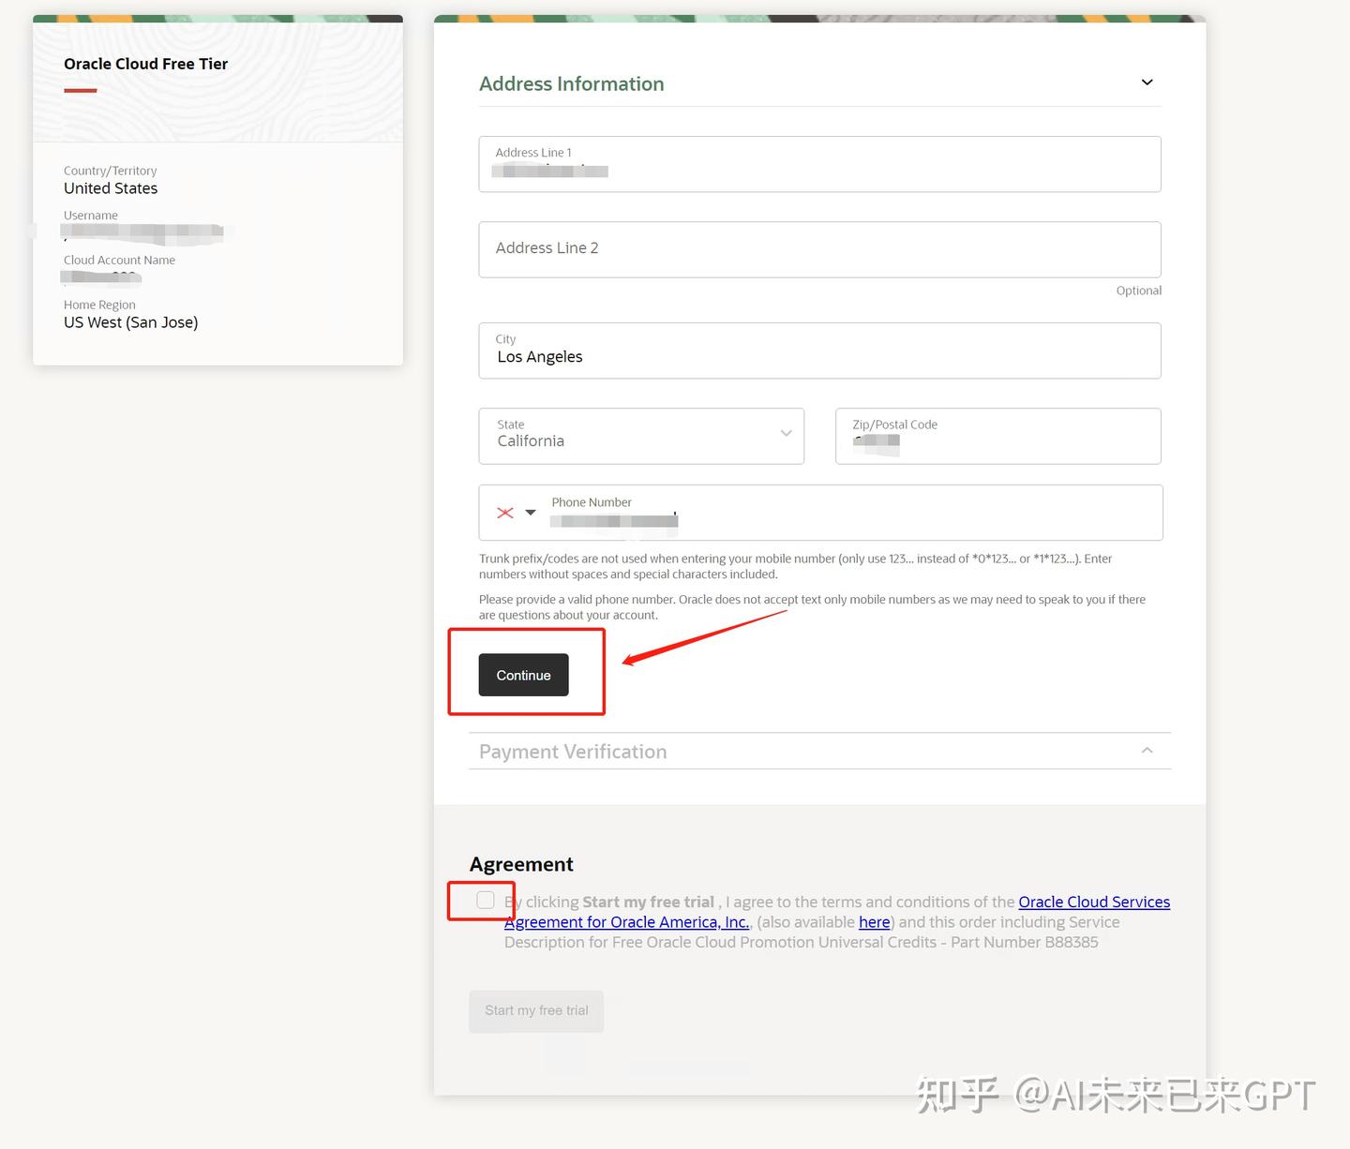Open the State dropdown showing California
The image size is (1350, 1149).
click(x=641, y=436)
